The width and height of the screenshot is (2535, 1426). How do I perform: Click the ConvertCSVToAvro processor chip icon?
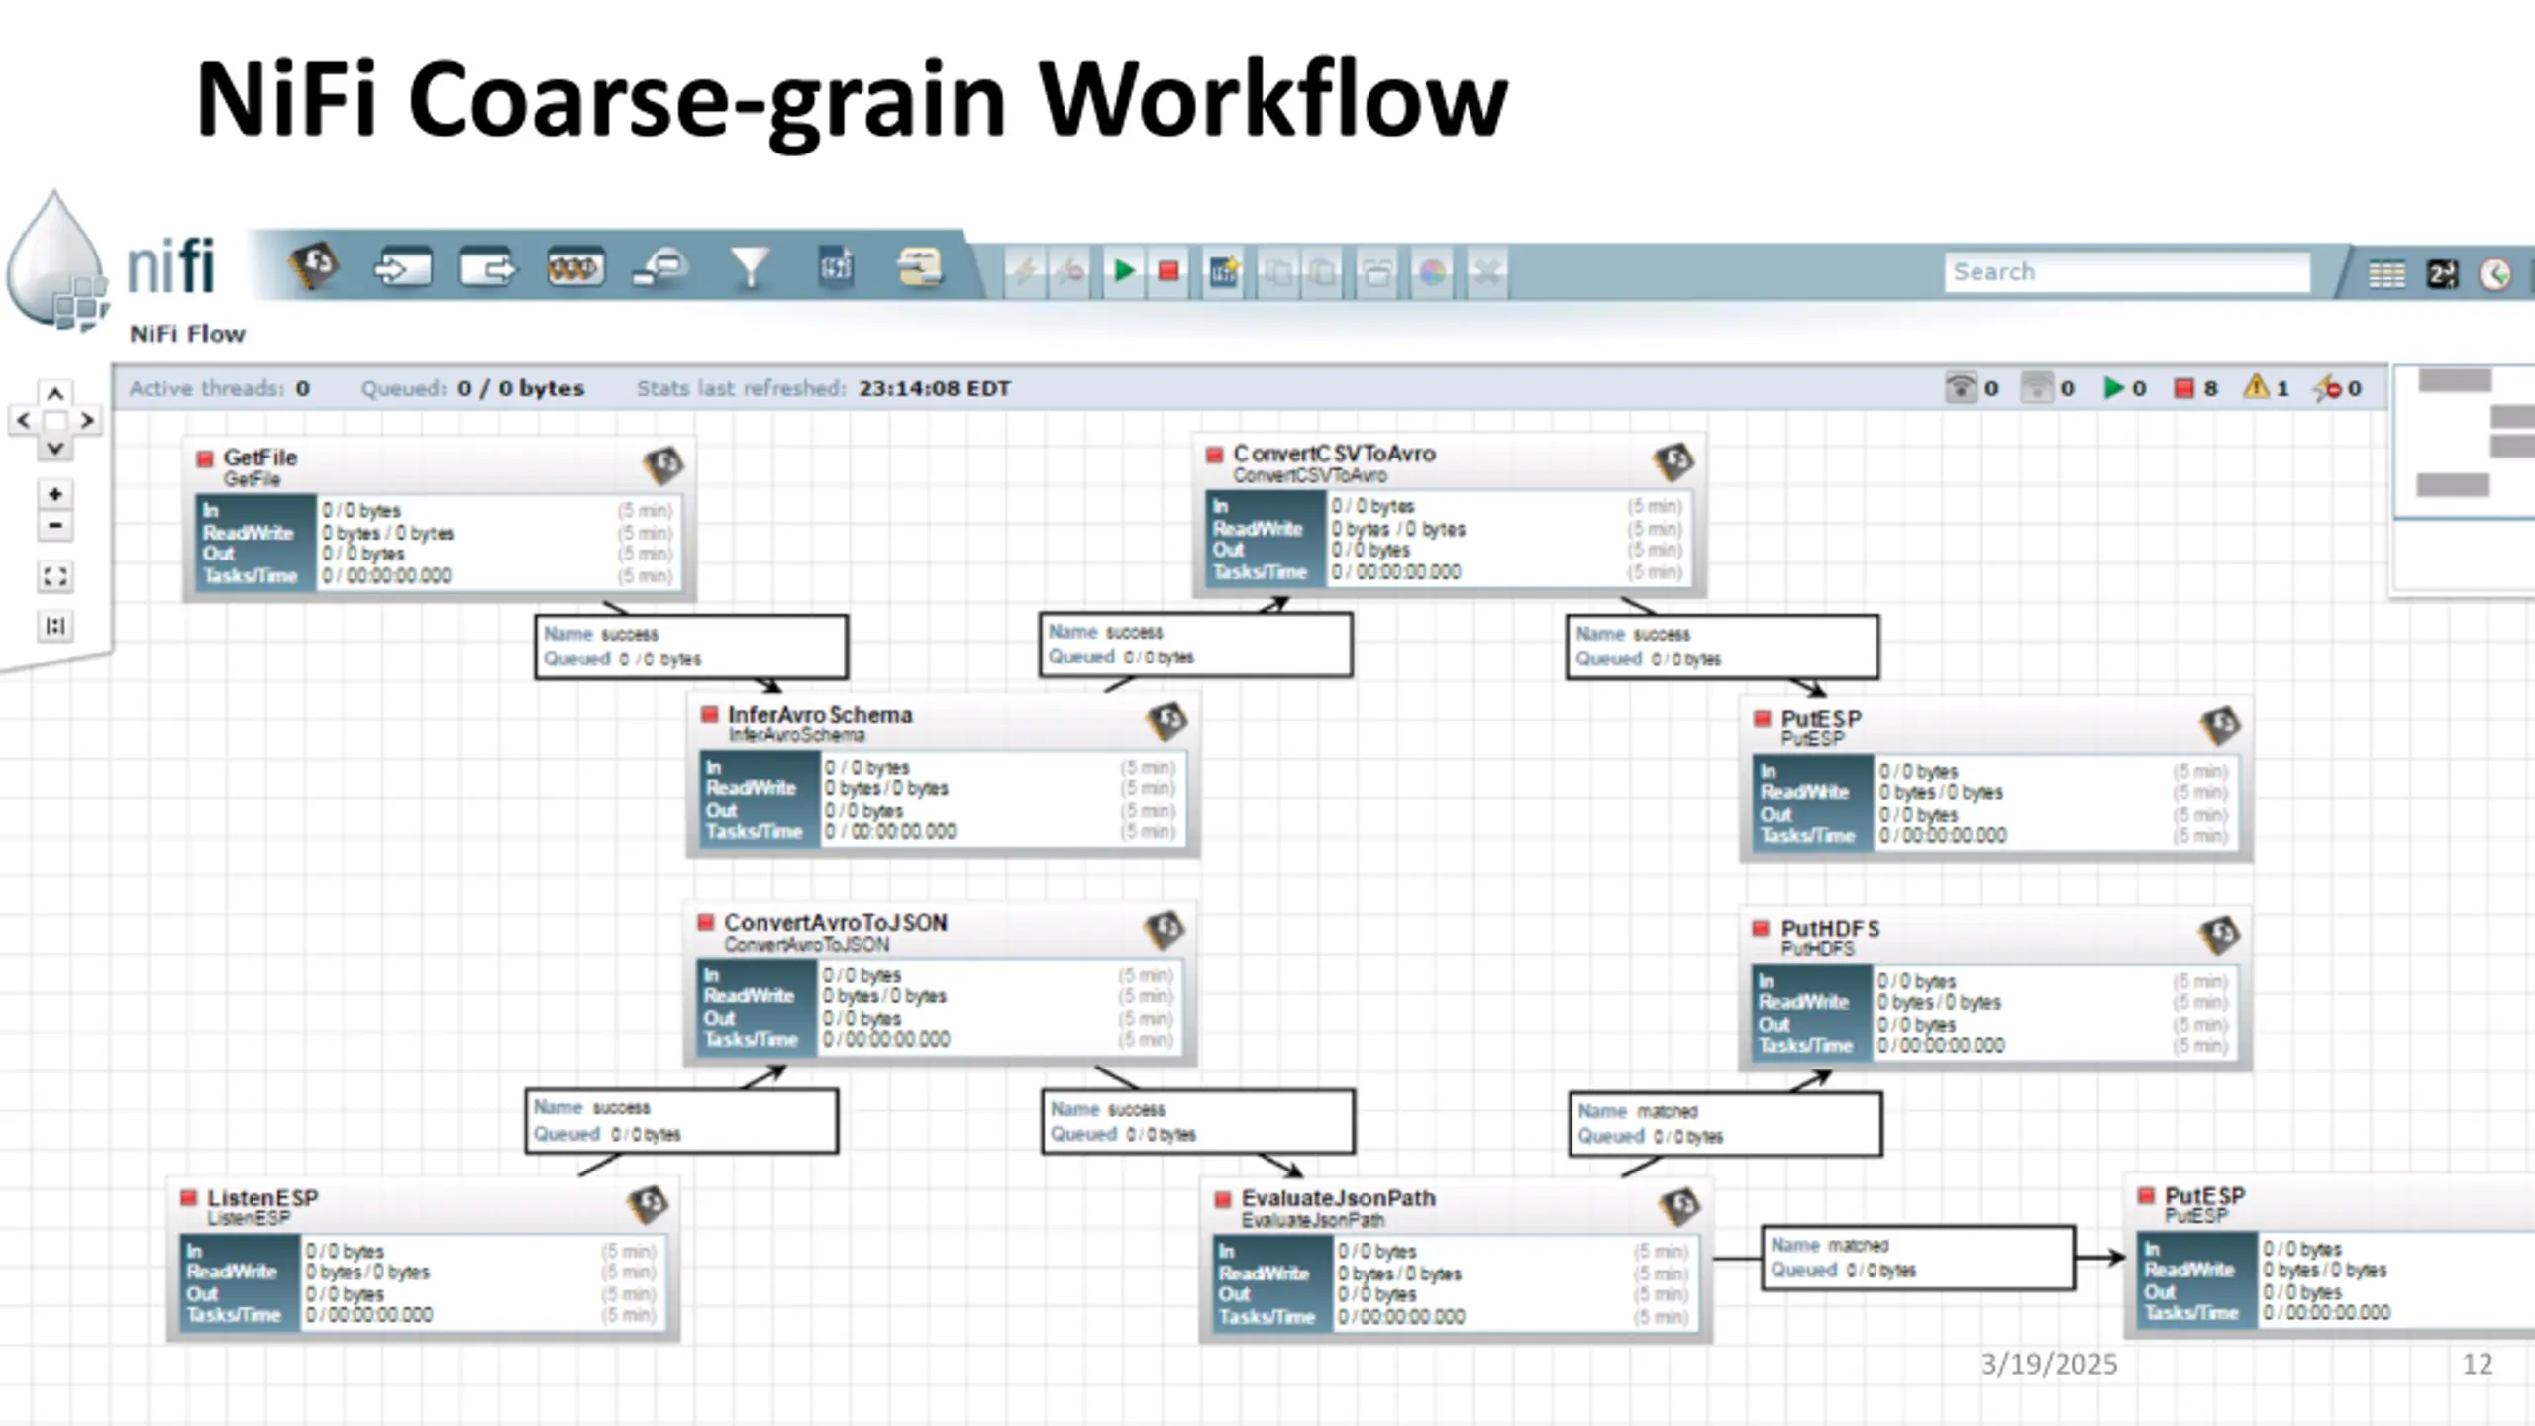[1673, 460]
